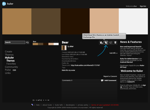Click Make this my avatar
The height and width of the screenshot is (110, 150).
click(x=68, y=70)
